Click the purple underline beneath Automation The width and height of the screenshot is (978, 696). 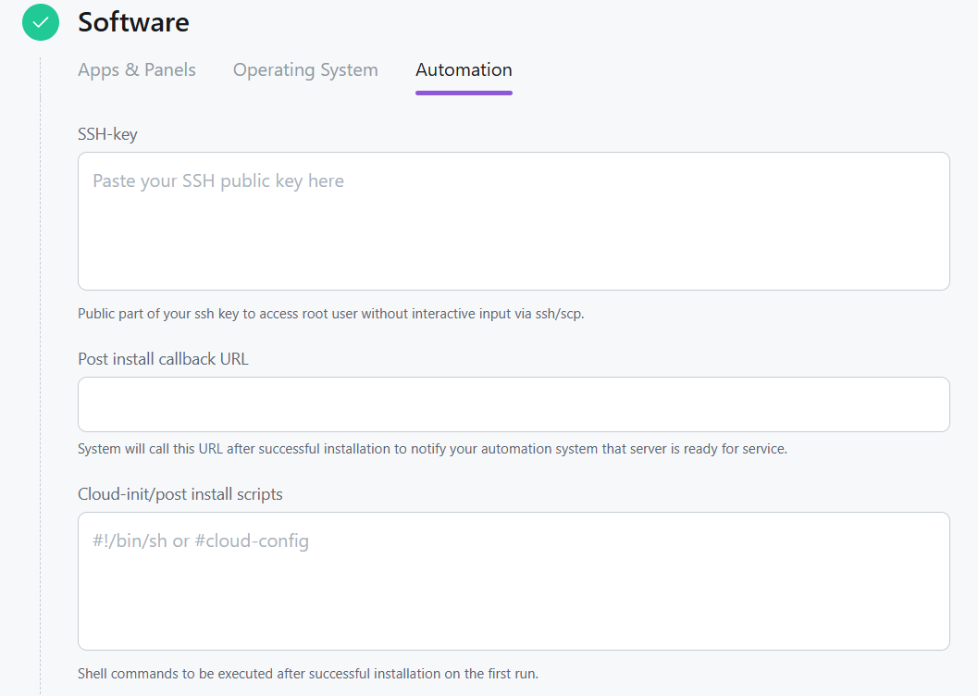(x=464, y=93)
